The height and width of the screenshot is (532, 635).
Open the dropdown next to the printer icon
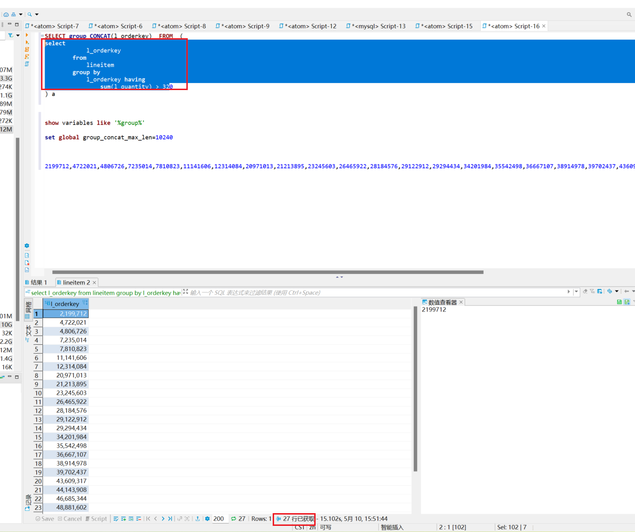pyautogui.click(x=21, y=15)
